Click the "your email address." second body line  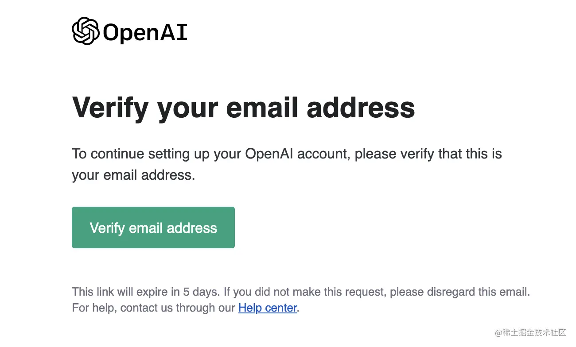point(133,175)
